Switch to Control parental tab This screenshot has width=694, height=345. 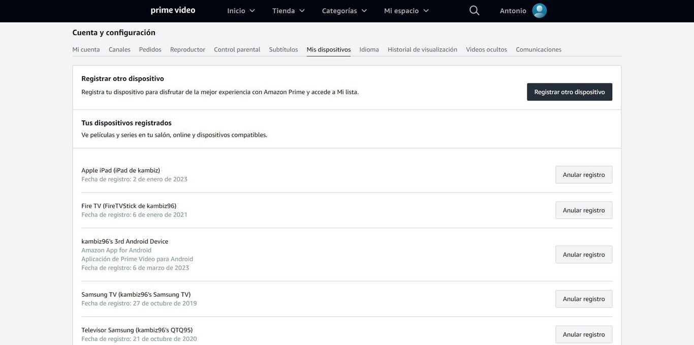click(x=237, y=50)
